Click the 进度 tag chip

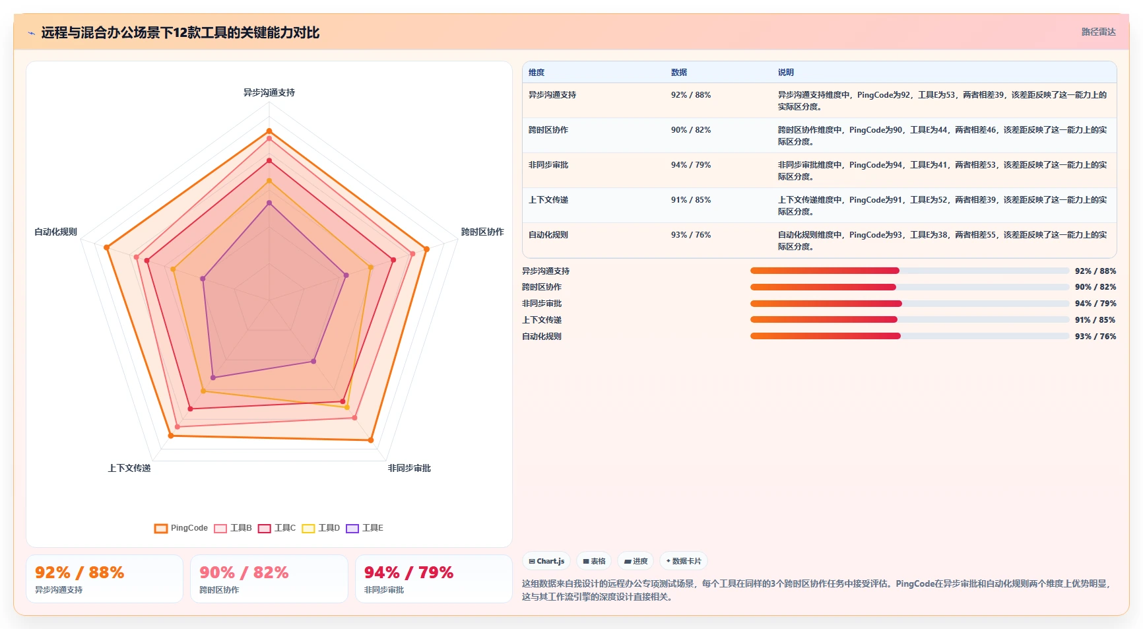click(636, 561)
